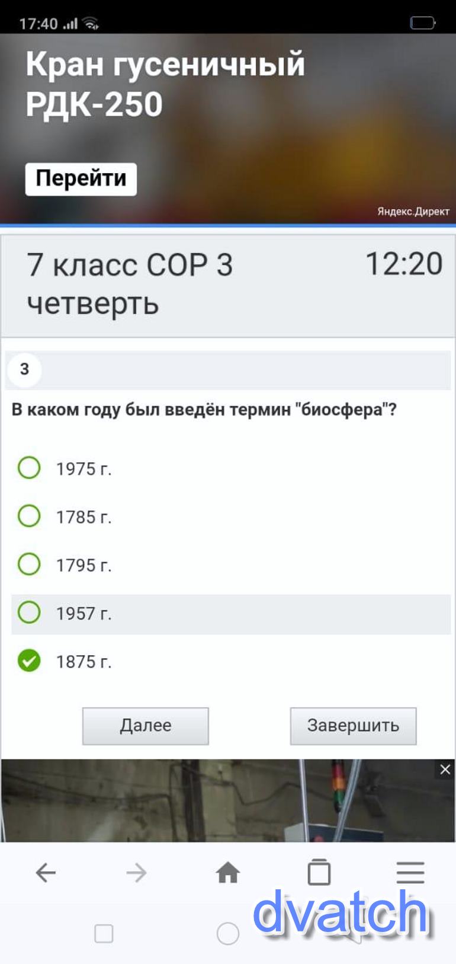456x964 pixels.
Task: Choose the 1795 г. radio button
Action: (x=29, y=564)
